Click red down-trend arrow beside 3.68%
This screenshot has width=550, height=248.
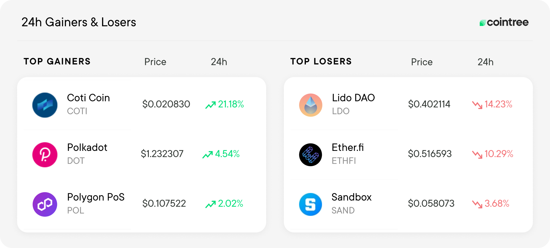pyautogui.click(x=477, y=204)
